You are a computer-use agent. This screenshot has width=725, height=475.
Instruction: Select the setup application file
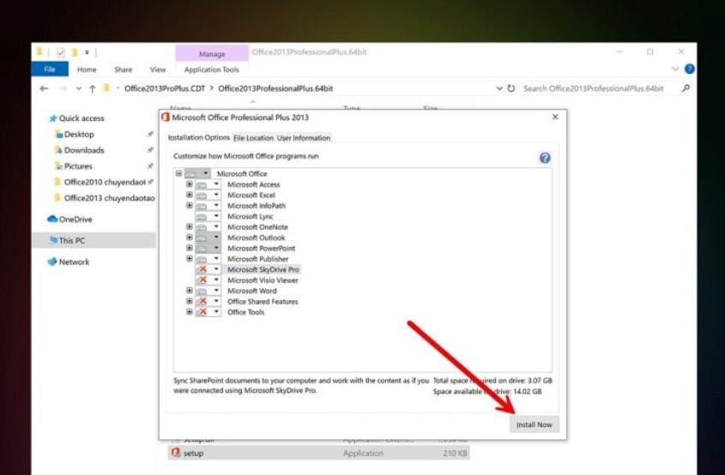tap(318, 454)
